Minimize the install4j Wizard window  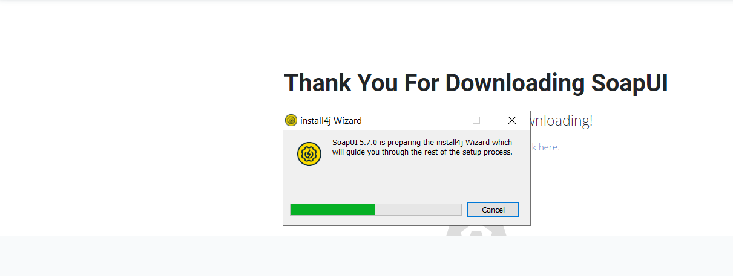(441, 120)
